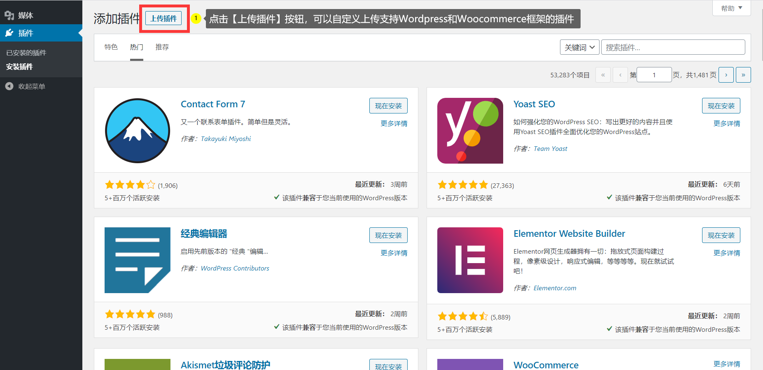Image resolution: width=763 pixels, height=370 pixels.
Task: Go to previous page of plugins
Action: coord(620,75)
